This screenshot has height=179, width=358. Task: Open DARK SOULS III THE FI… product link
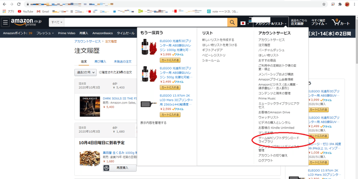120,98
